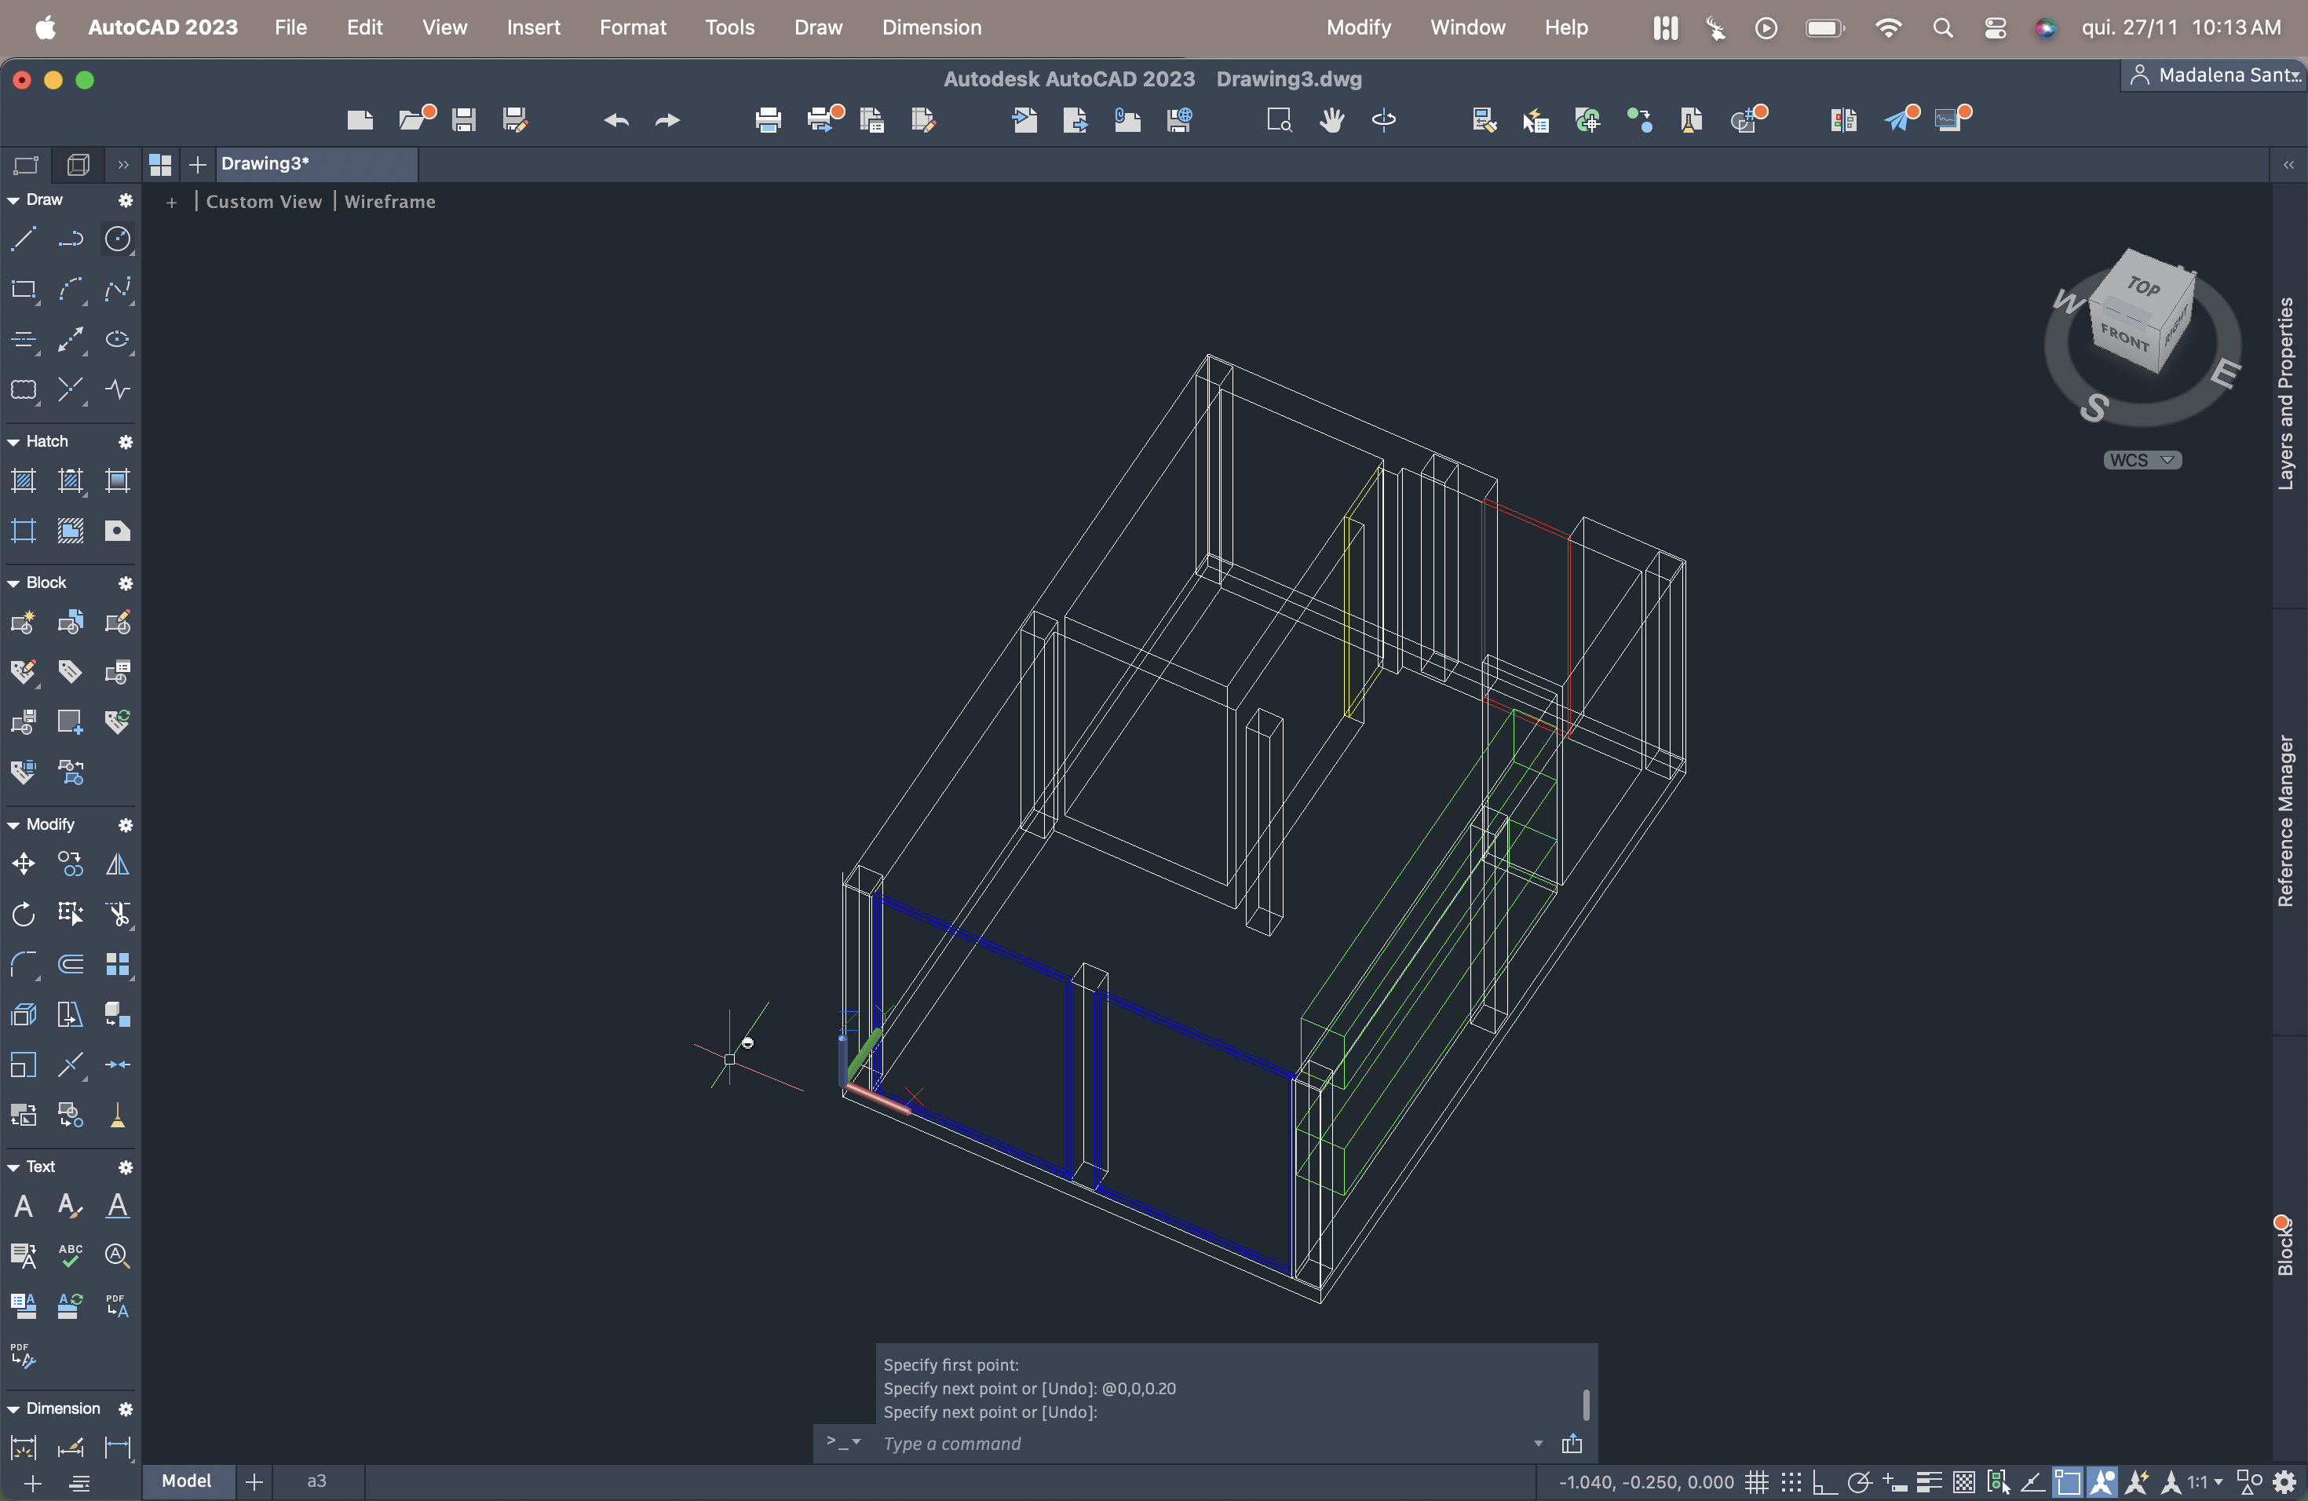Click the Custom View label
The image size is (2308, 1501).
pyautogui.click(x=263, y=202)
